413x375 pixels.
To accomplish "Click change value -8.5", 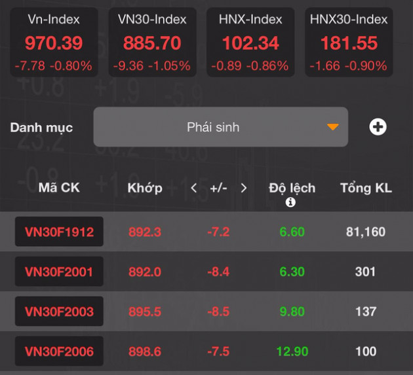I will (x=218, y=312).
